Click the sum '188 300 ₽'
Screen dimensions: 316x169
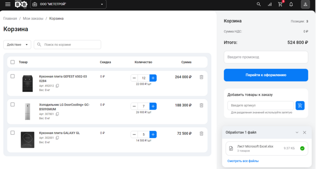(183, 106)
